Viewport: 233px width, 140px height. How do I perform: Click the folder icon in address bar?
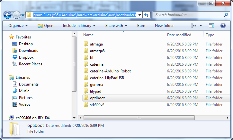29,15
